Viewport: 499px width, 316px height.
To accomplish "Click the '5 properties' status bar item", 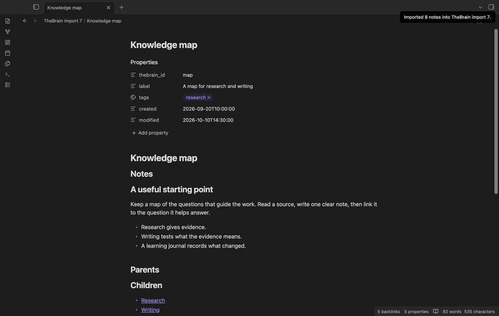I will [x=416, y=311].
